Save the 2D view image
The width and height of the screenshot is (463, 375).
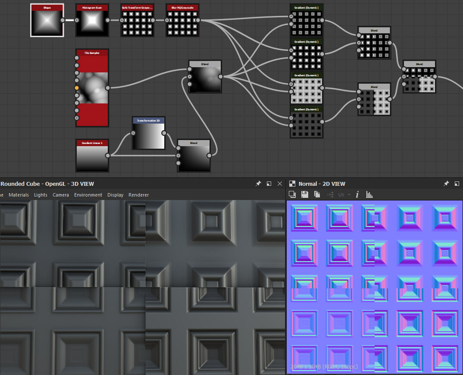(x=305, y=194)
